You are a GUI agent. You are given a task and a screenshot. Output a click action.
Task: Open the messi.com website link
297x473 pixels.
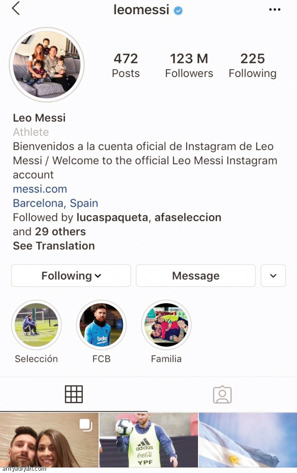click(x=40, y=189)
